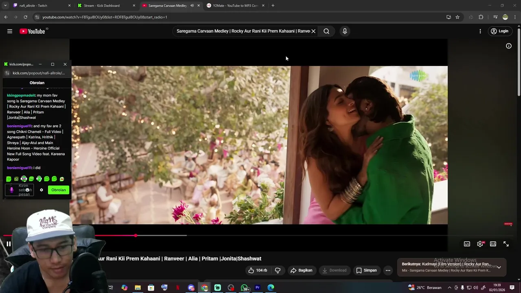
Task: Open the Login button on YouTube
Action: tap(499, 31)
